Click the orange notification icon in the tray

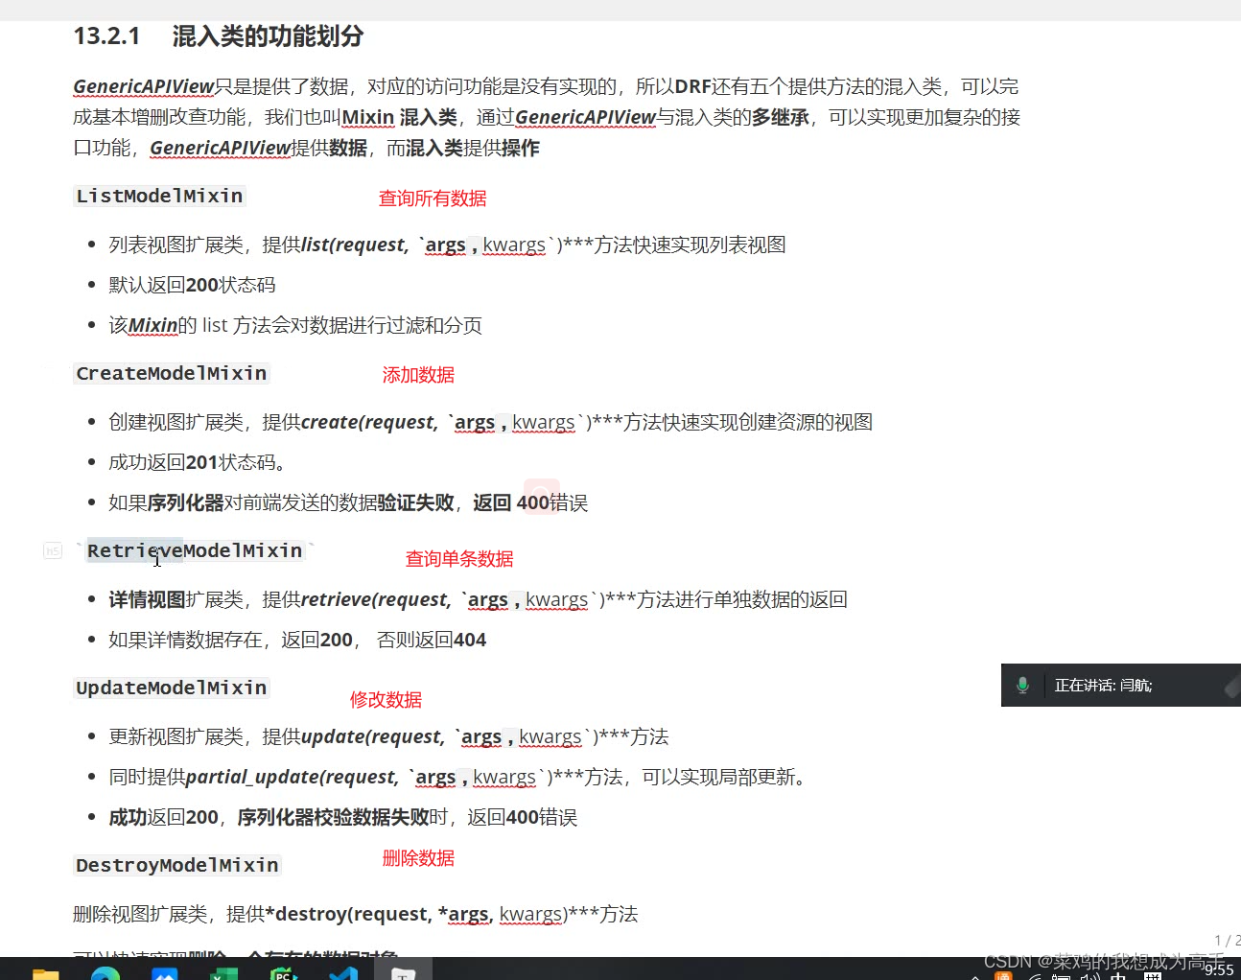pos(1003,976)
